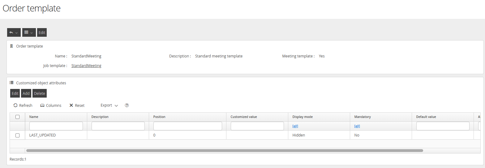The width and height of the screenshot is (485, 168).
Task: Sort by the Customized value column header
Action: pos(244,117)
